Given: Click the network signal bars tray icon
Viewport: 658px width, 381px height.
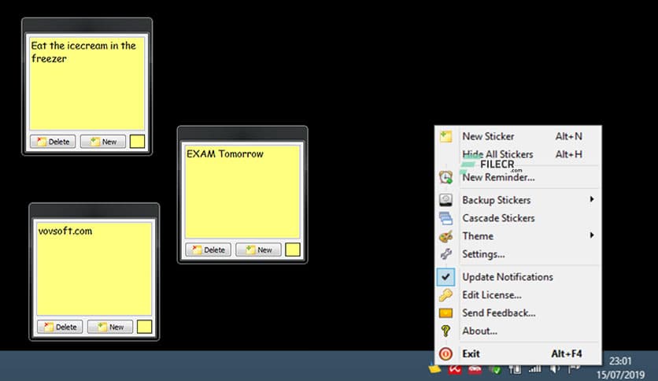Looking at the screenshot, I should click(x=534, y=369).
